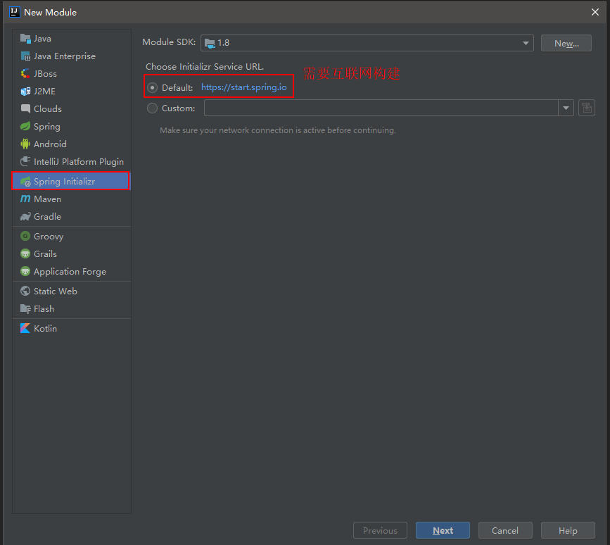Select the Default service URL radio button

click(153, 88)
